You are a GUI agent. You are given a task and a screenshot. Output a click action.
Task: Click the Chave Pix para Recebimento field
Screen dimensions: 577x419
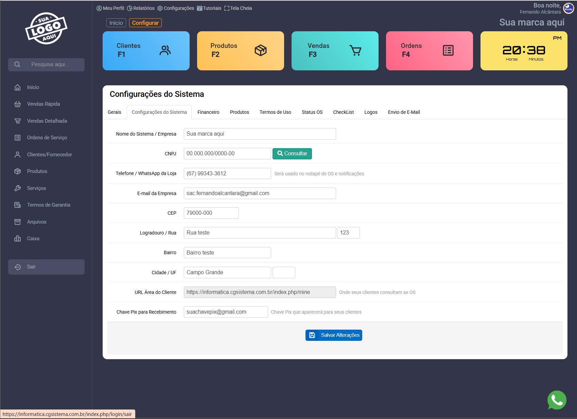coord(226,312)
